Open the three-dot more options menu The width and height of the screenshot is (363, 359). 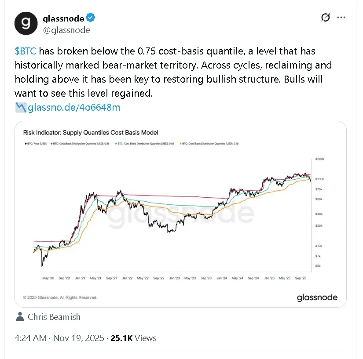coord(341,18)
